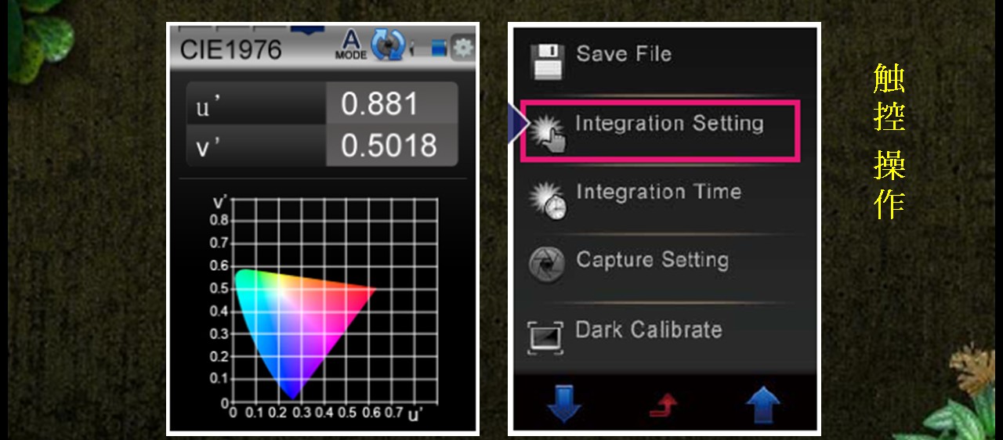Viewport: 1003px width, 440px height.
Task: Click the u' value field 0.881
Action: coord(391,104)
